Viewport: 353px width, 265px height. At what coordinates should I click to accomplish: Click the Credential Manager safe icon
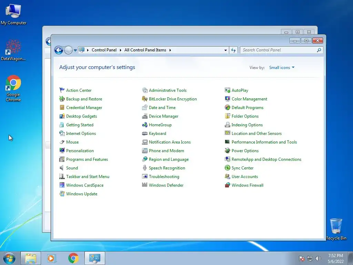[62, 108]
